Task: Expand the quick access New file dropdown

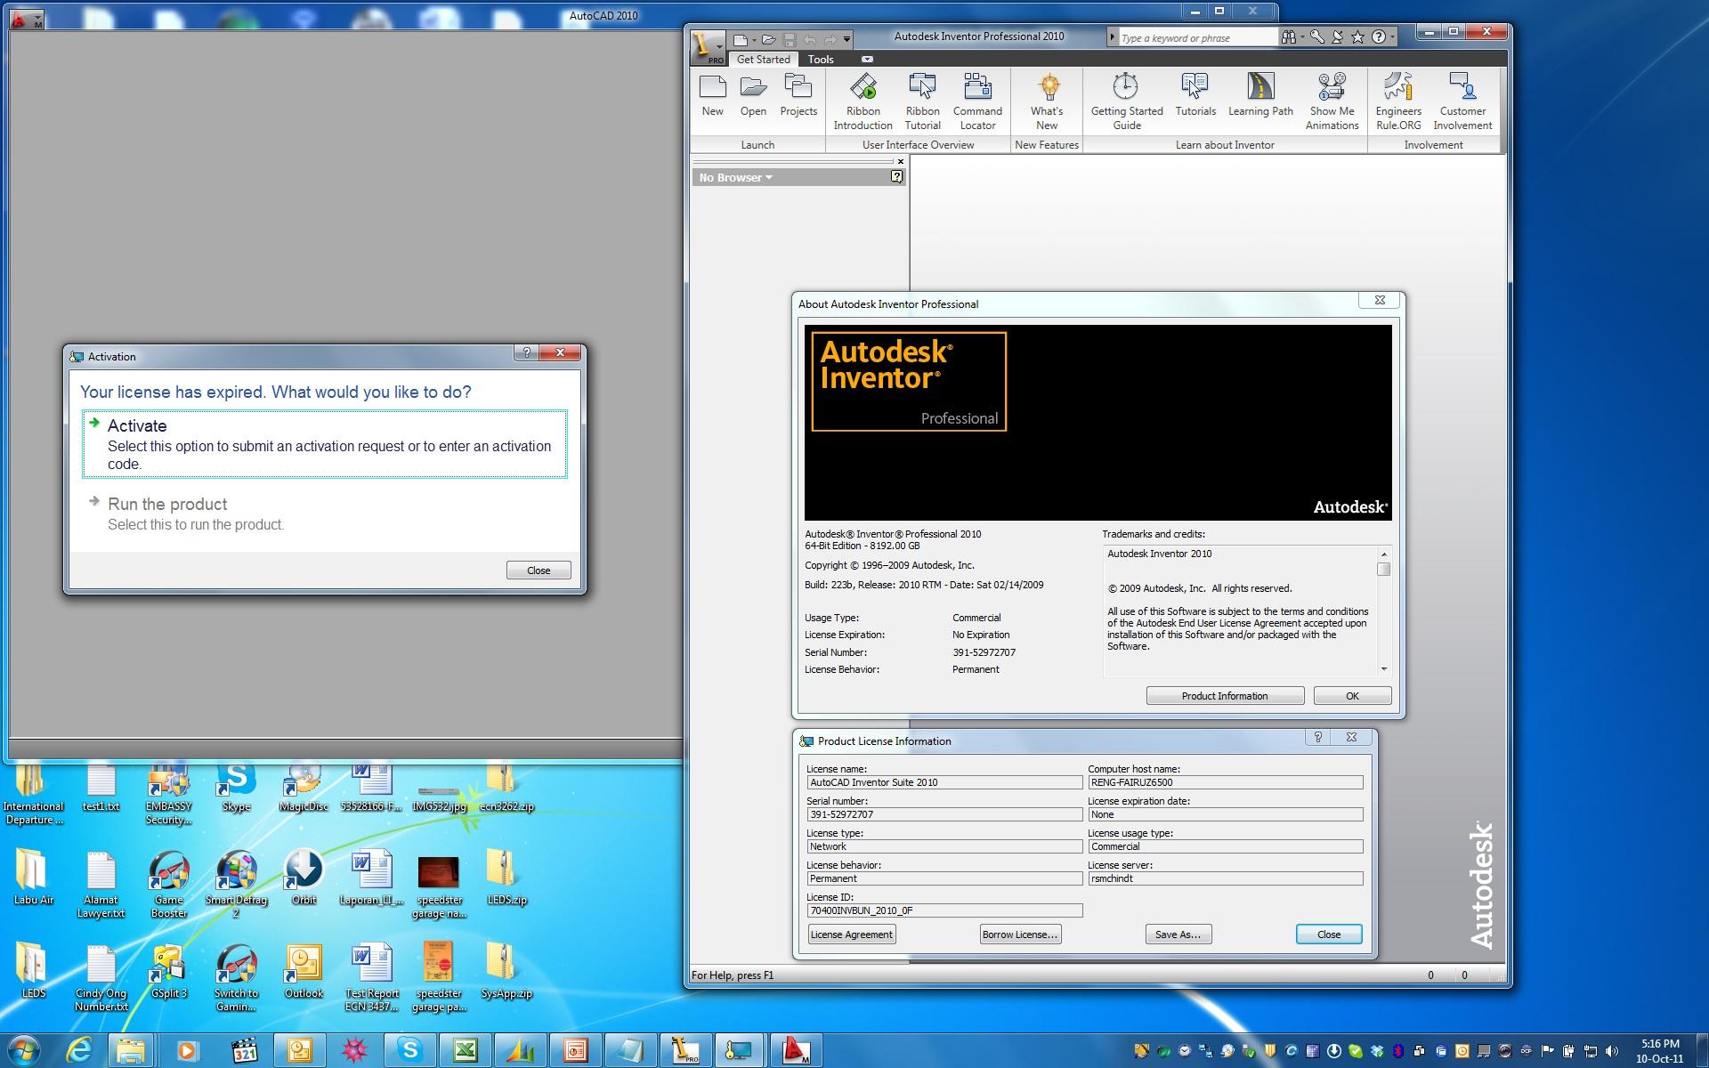Action: 754,40
